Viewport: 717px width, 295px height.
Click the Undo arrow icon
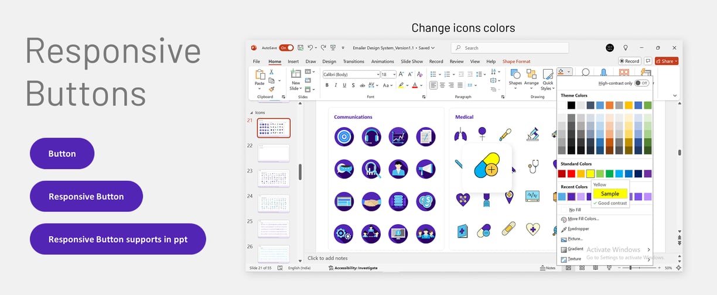coord(311,48)
